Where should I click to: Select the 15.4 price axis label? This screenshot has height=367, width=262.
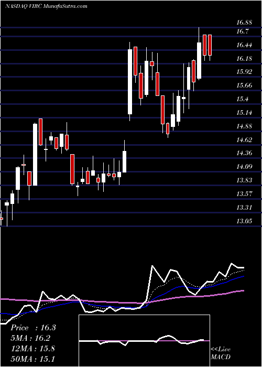point(242,99)
